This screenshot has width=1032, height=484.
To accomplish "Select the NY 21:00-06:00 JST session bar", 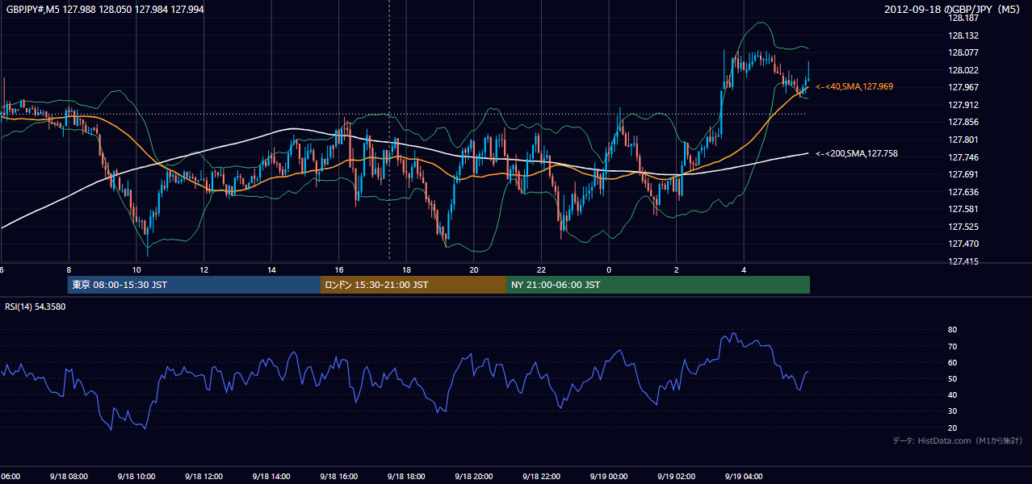I will [657, 285].
